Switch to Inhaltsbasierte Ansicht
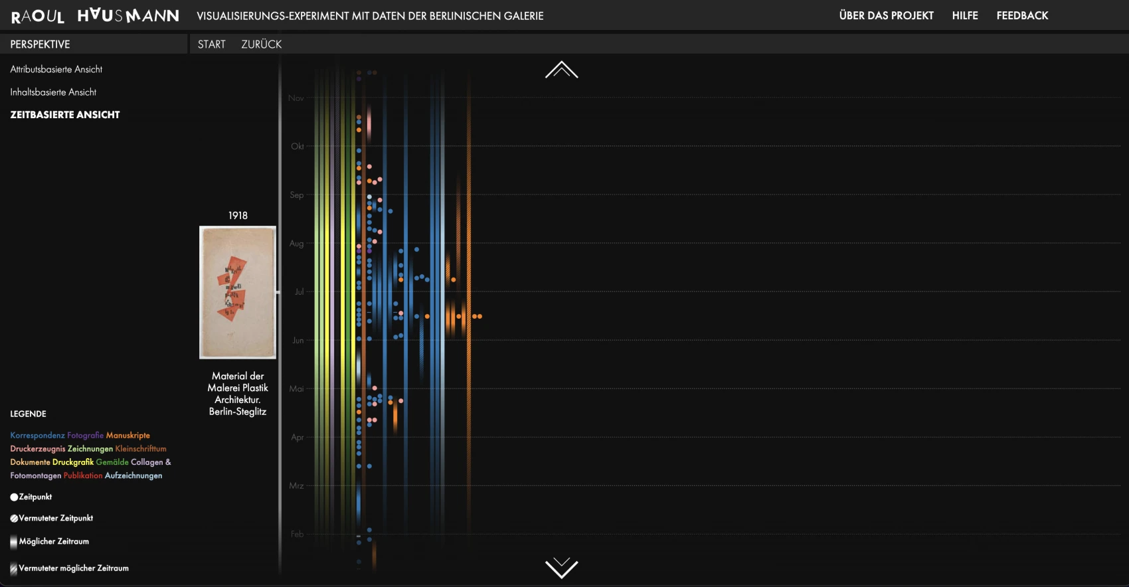The height and width of the screenshot is (587, 1129). [x=53, y=92]
